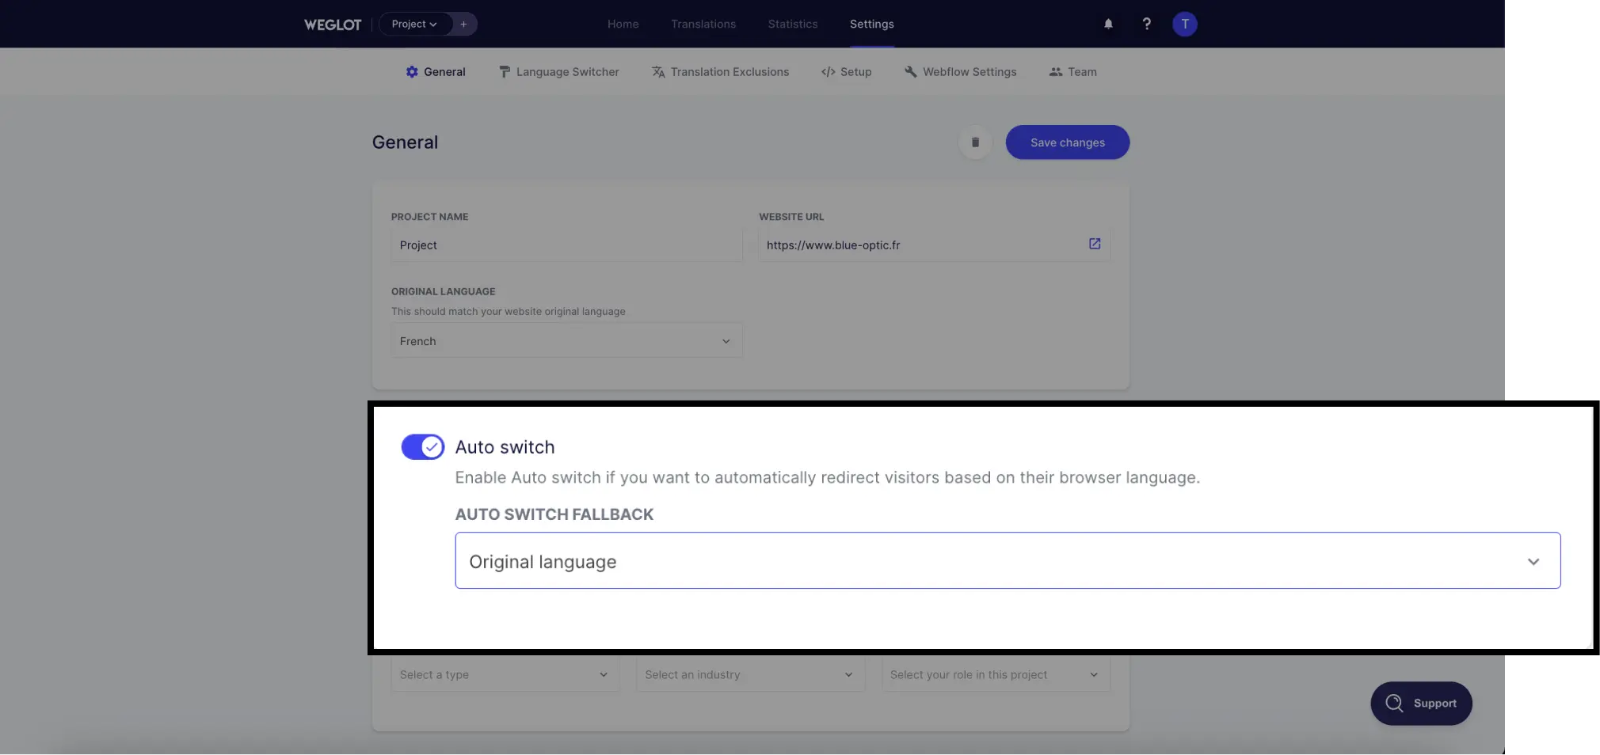Open the user avatar T menu
The height and width of the screenshot is (755, 1600).
pos(1184,25)
